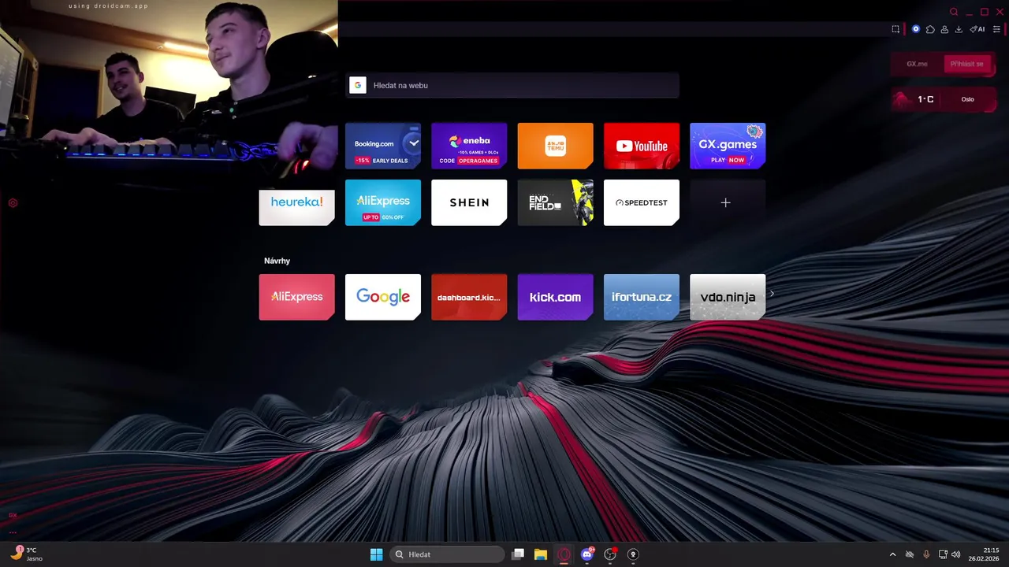Image resolution: width=1009 pixels, height=567 pixels.
Task: Open the red AliExpress suggestion tile
Action: pos(296,297)
